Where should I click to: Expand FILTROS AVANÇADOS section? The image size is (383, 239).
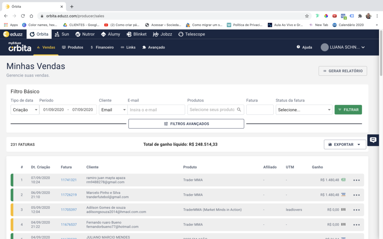coord(186,124)
